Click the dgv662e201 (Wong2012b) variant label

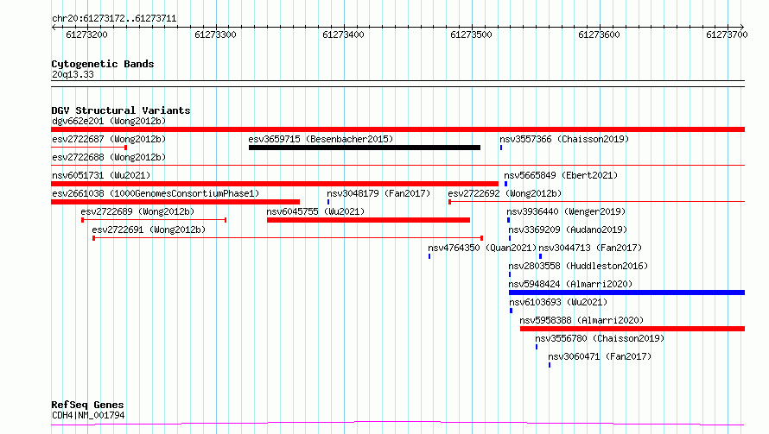[109, 121]
